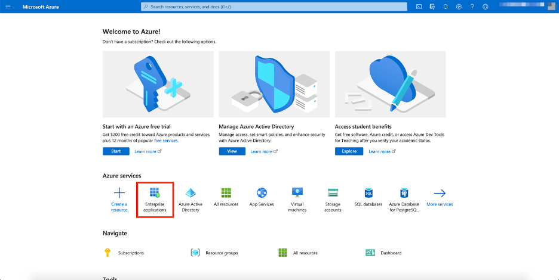559x280 pixels.
Task: Click View to manage Active Directory
Action: point(232,151)
